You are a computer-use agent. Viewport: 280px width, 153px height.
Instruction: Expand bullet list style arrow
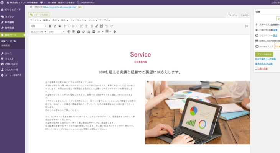pos(69,26)
